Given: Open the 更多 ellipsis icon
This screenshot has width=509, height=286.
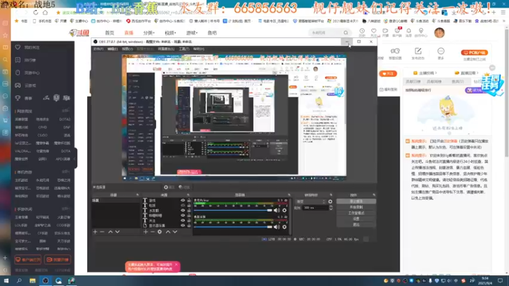Looking at the screenshot, I should (440, 51).
